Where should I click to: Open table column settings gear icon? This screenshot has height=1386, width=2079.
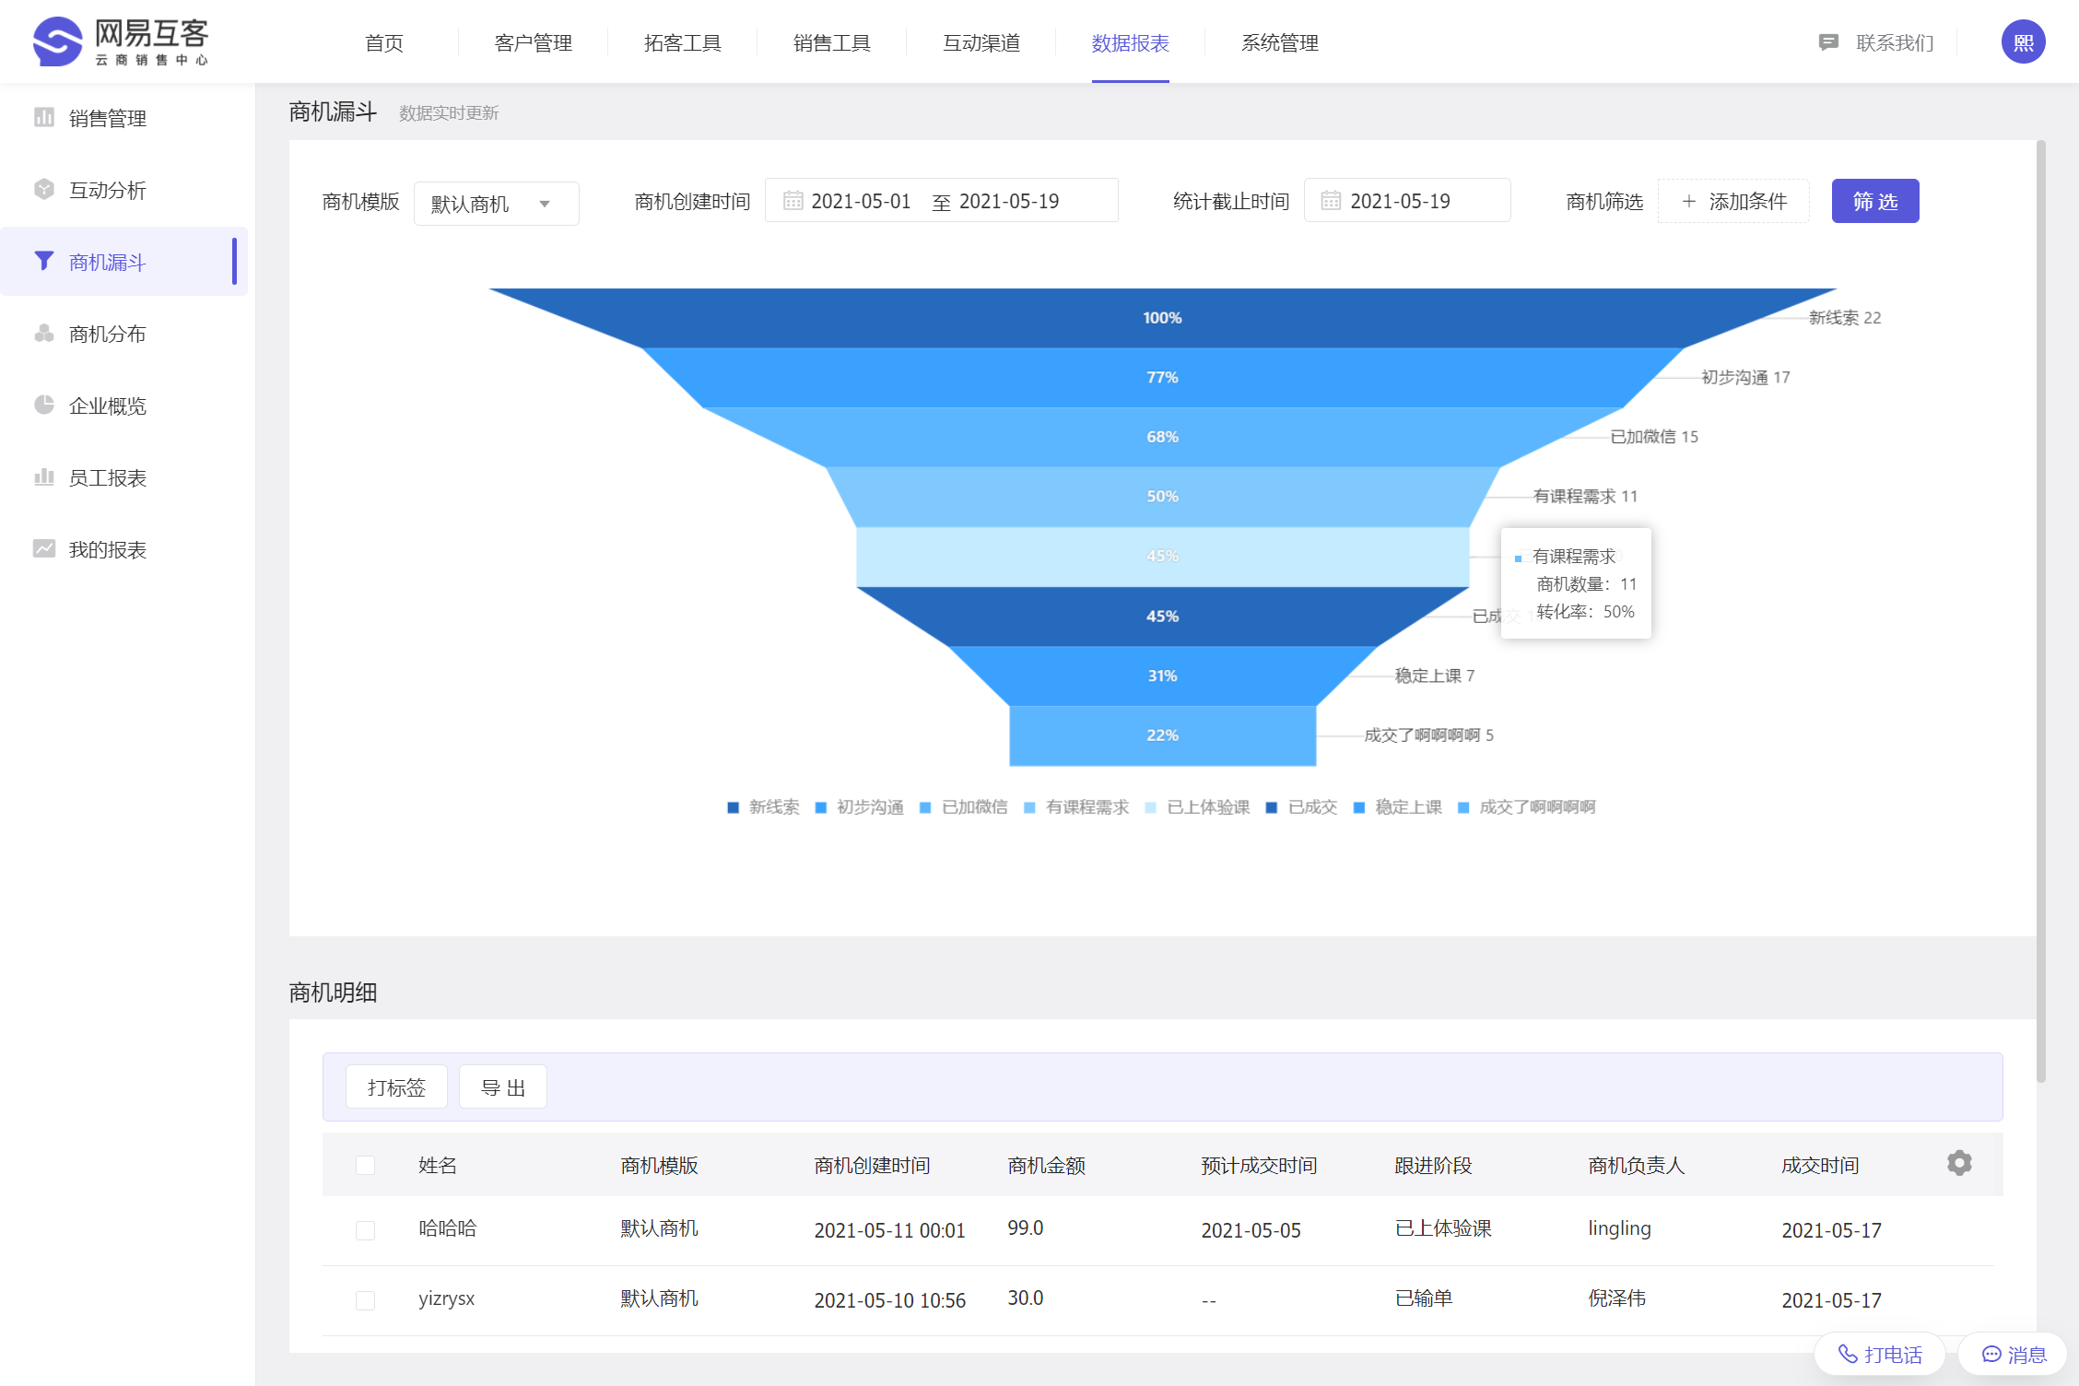click(x=1959, y=1163)
